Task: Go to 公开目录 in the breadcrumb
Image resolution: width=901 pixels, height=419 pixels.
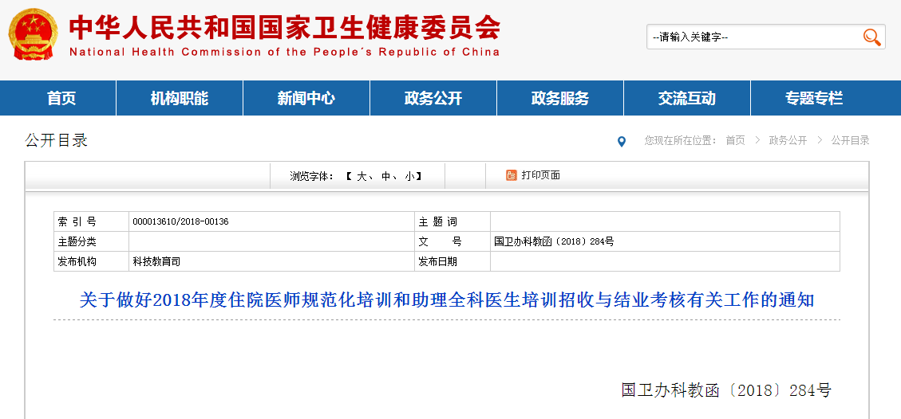Action: [851, 140]
